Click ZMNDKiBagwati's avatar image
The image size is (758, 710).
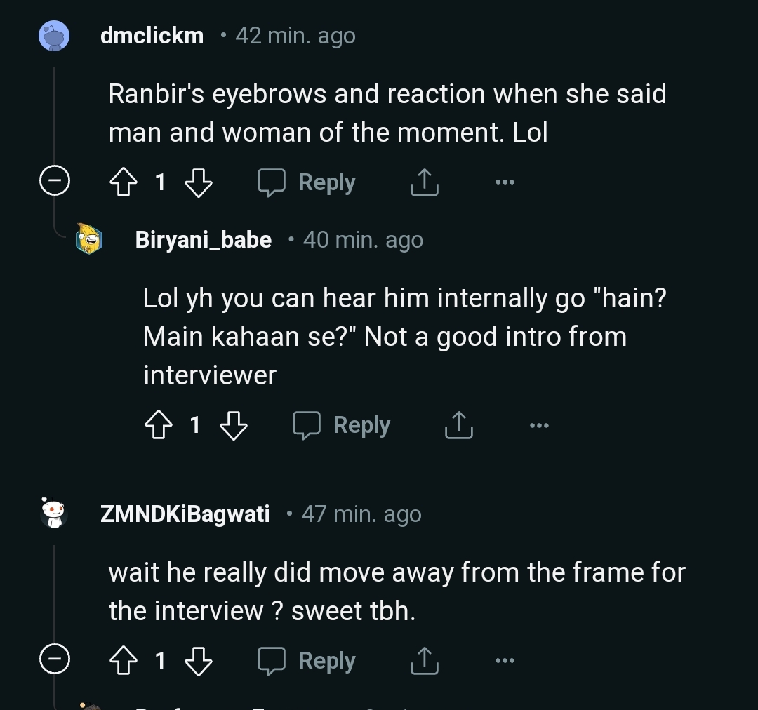coord(53,514)
